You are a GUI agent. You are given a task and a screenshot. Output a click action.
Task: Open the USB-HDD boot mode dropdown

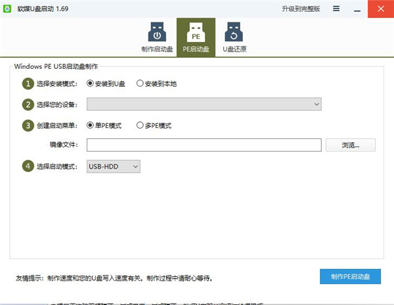point(114,167)
